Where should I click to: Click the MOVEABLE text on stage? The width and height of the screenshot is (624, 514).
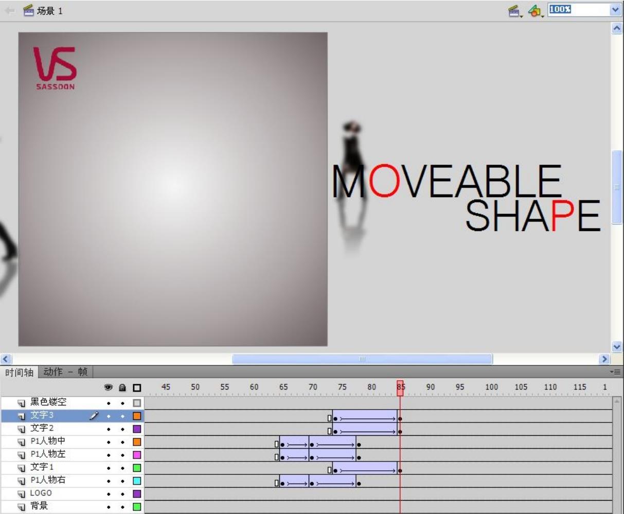[447, 182]
